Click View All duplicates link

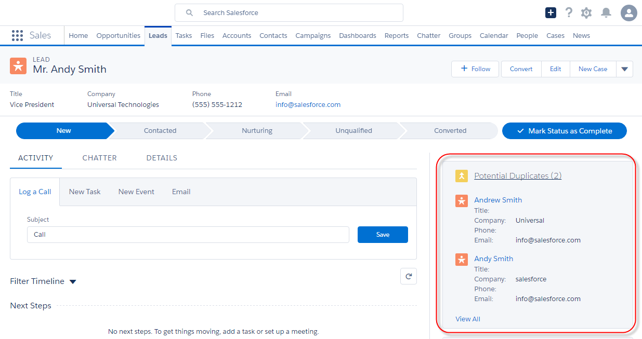coord(468,319)
